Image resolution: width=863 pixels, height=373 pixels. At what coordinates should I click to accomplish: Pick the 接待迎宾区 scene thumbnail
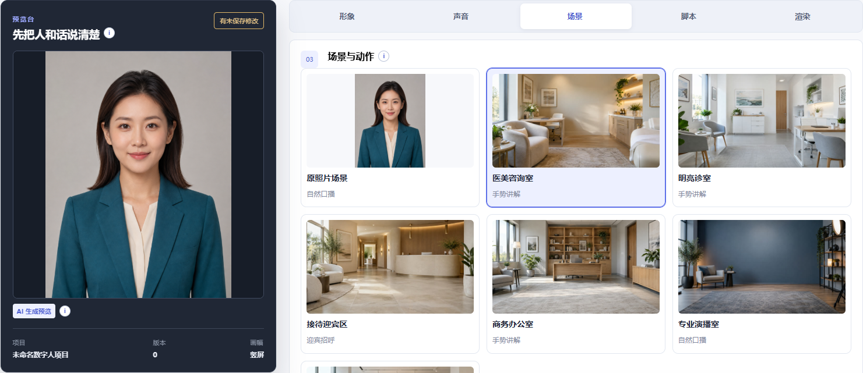click(x=390, y=267)
